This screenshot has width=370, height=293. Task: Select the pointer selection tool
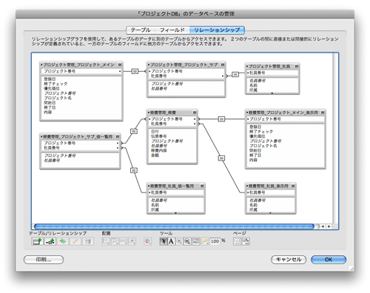click(163, 241)
